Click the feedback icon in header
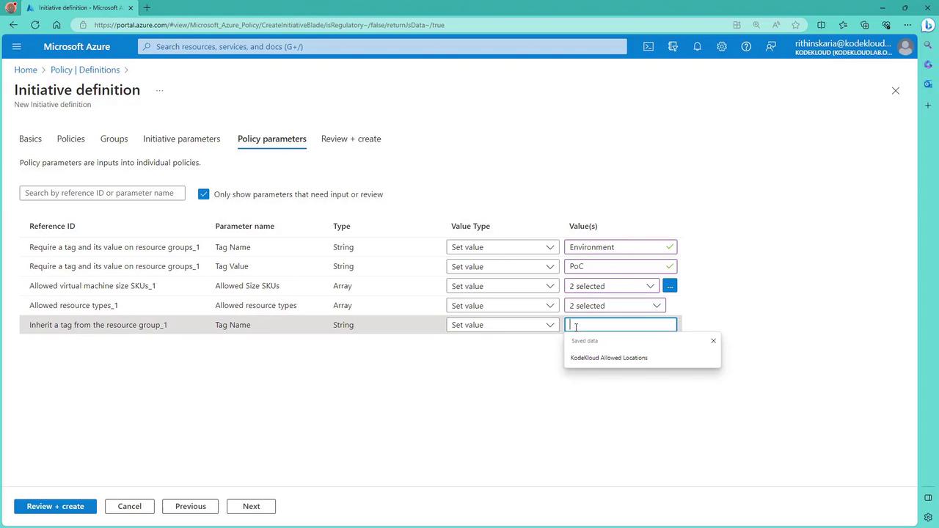Image resolution: width=939 pixels, height=528 pixels. (x=771, y=46)
